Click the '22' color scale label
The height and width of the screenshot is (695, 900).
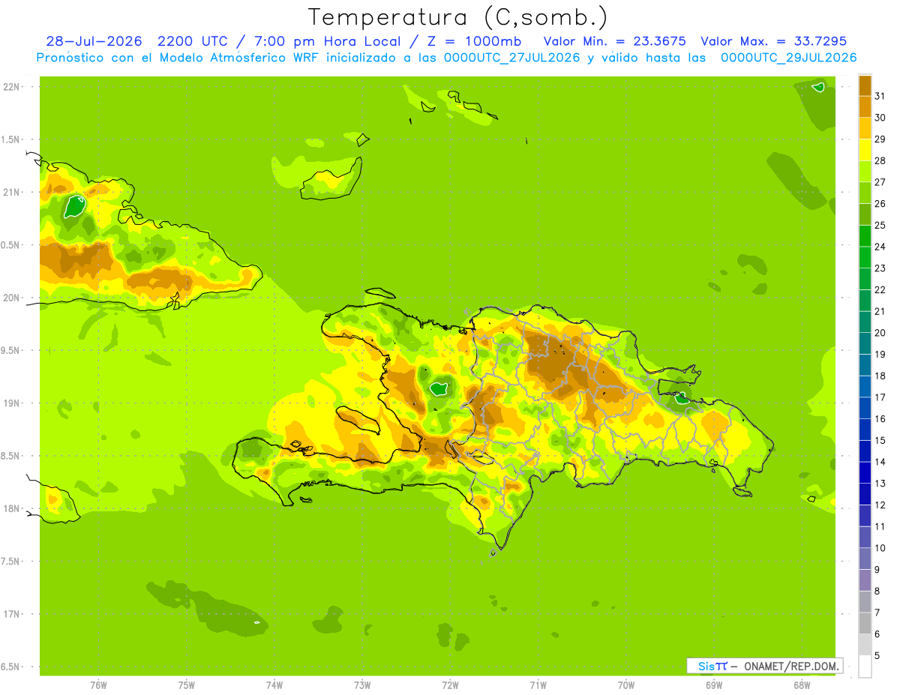click(x=880, y=290)
